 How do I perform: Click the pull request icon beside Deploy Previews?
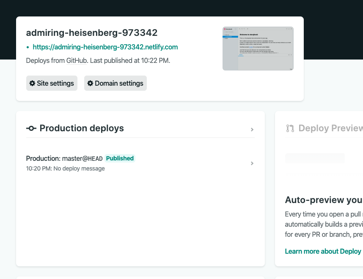[290, 128]
